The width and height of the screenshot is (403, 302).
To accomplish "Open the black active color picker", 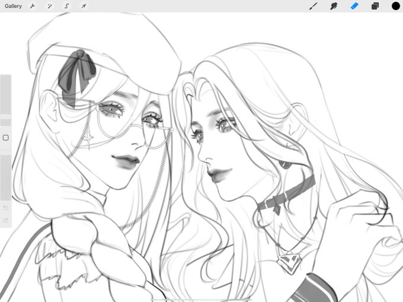I will point(396,6).
